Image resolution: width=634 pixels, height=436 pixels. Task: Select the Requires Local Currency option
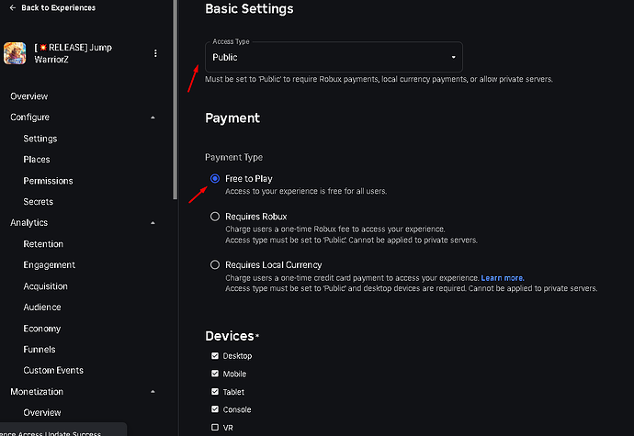(215, 265)
